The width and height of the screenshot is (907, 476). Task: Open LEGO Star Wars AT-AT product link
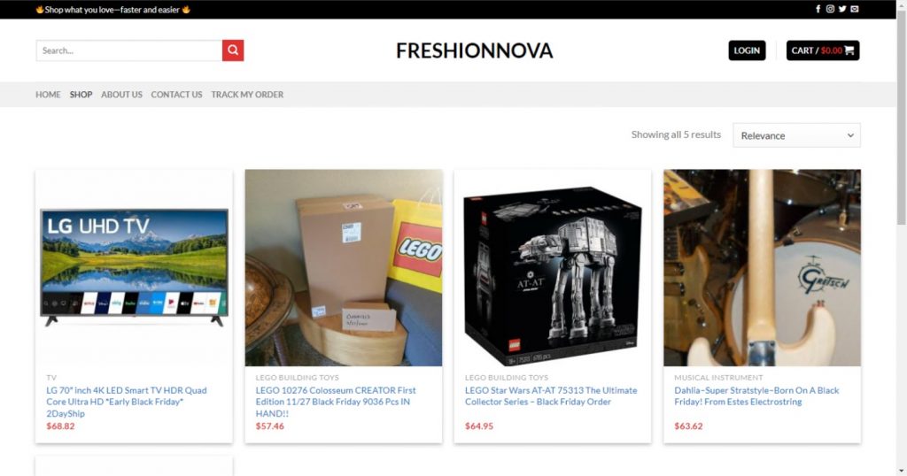(x=551, y=395)
